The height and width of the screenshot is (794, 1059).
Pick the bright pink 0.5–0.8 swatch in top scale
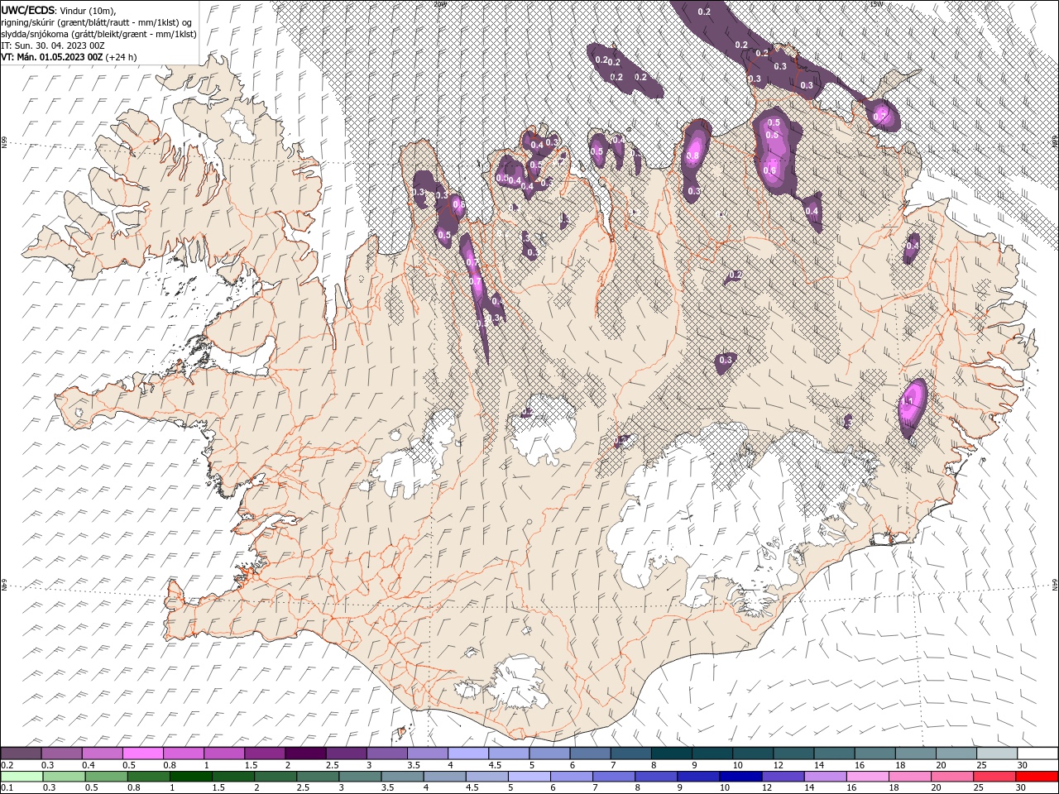pos(143,753)
